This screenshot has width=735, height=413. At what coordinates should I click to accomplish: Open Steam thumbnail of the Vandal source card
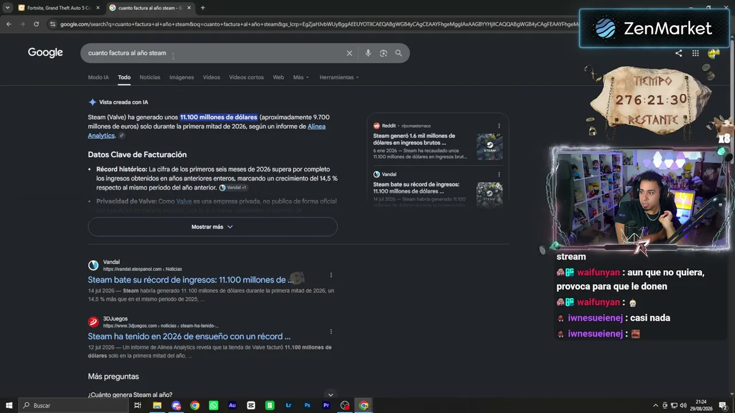[489, 195]
